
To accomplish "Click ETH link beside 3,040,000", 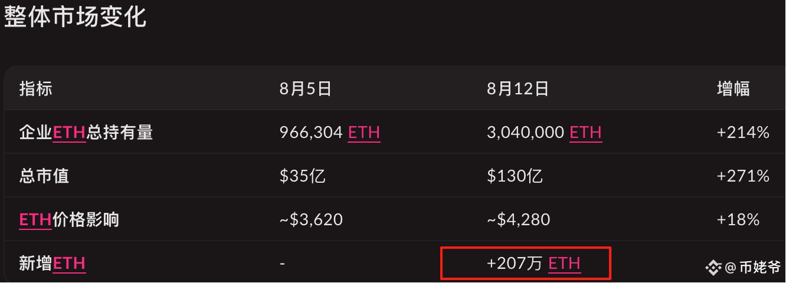I will tap(585, 132).
